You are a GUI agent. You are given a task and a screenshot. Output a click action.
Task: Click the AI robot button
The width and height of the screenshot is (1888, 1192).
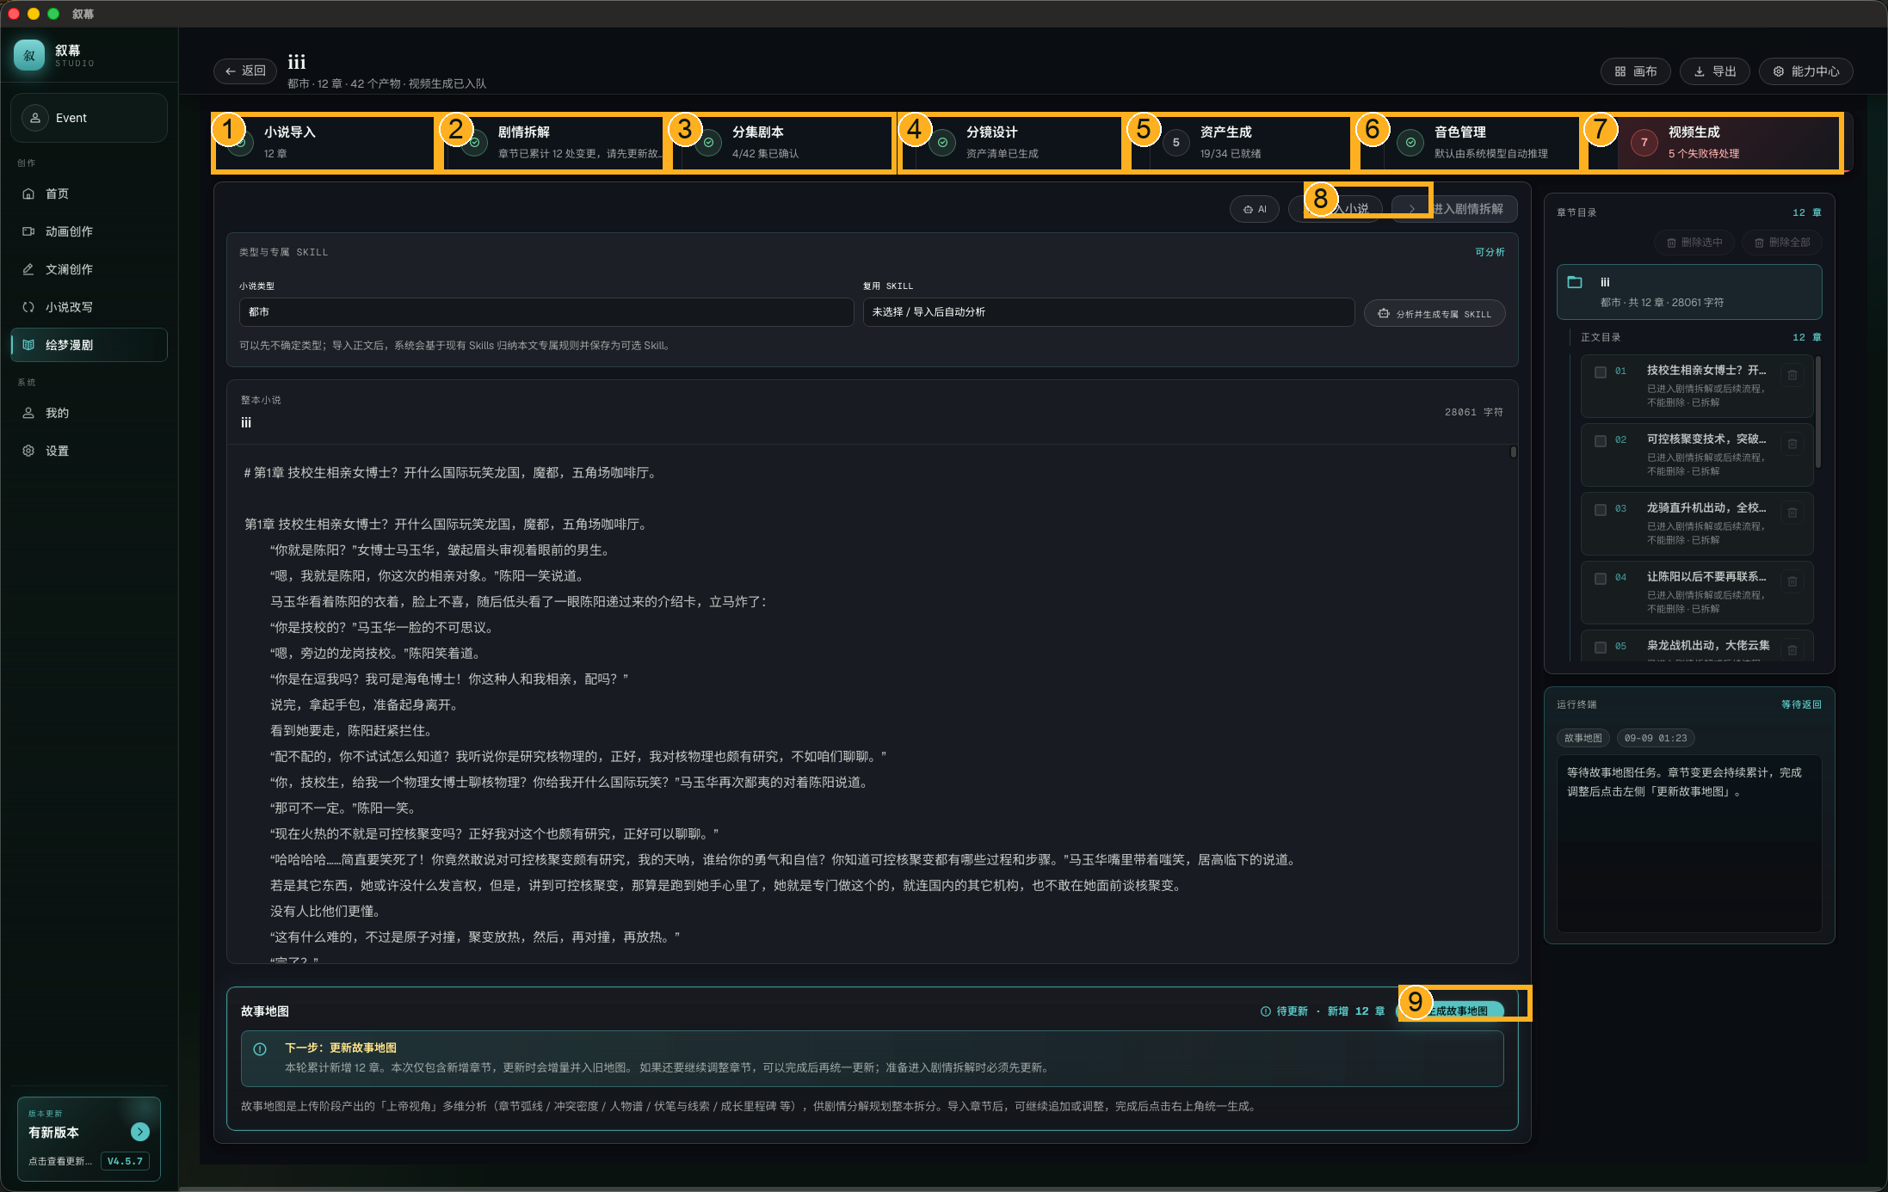(1255, 209)
